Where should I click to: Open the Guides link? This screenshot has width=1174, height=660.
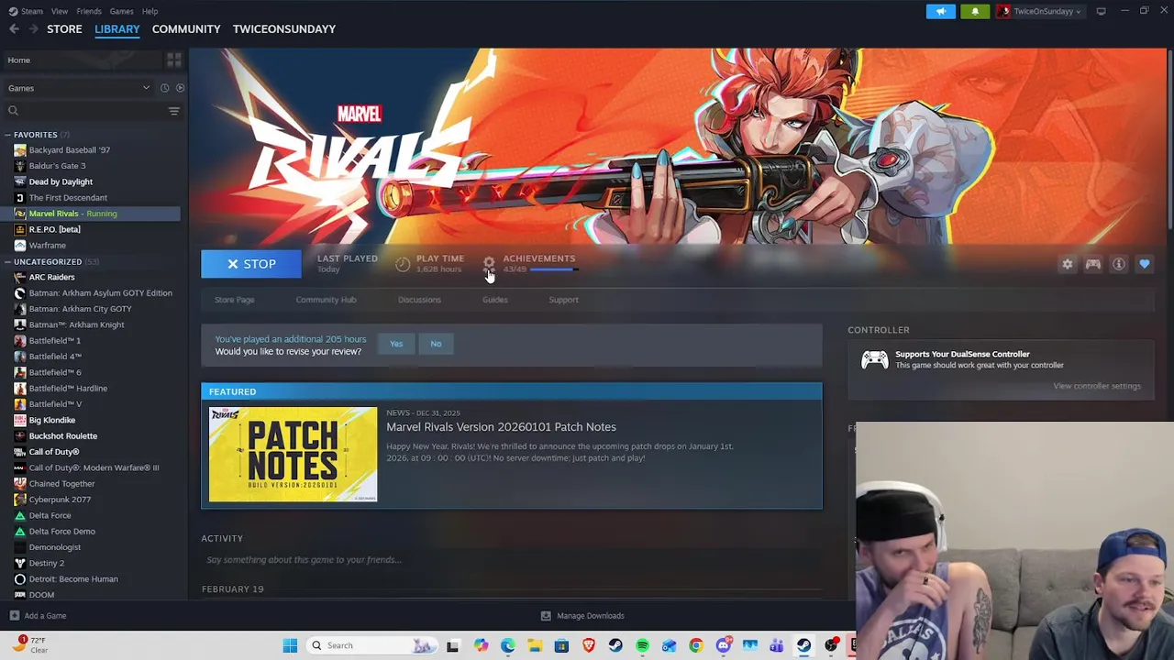coord(495,300)
